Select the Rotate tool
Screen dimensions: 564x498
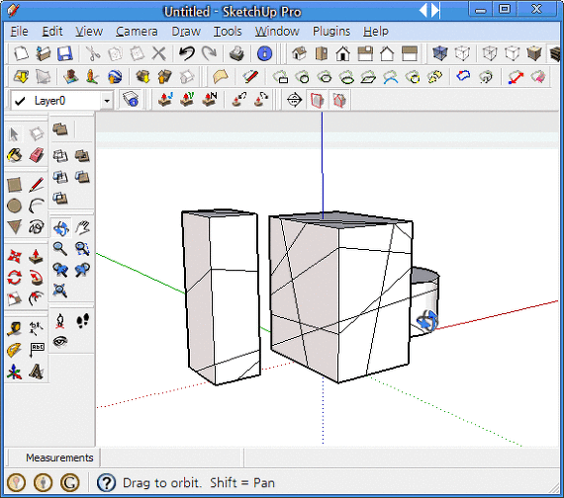click(x=15, y=278)
